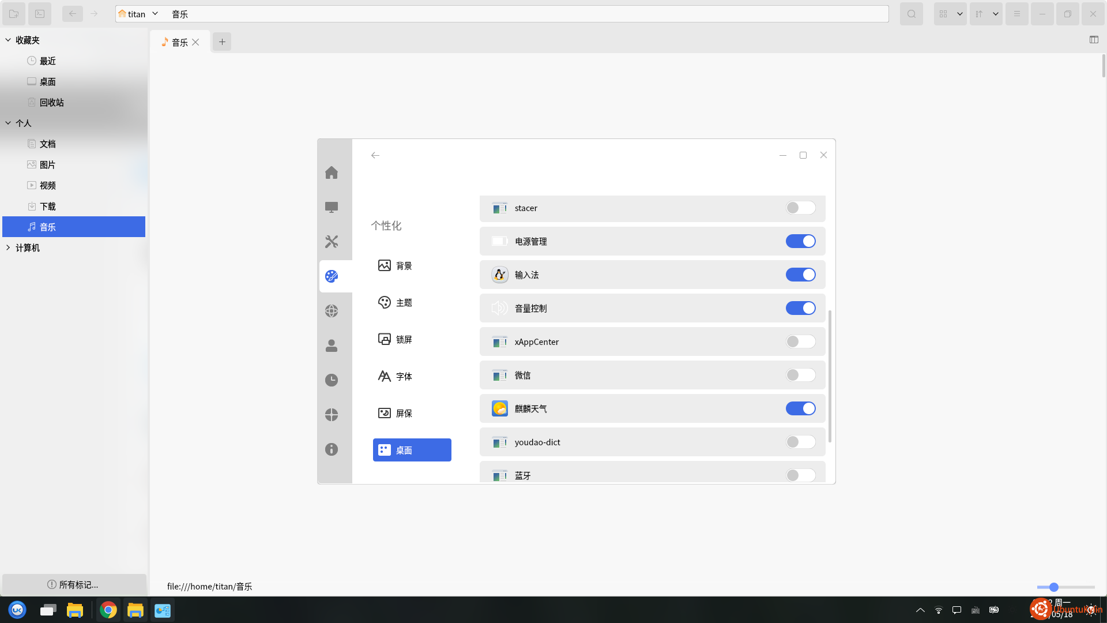Click the 所有标记 button
Image resolution: width=1107 pixels, height=623 pixels.
tap(73, 584)
